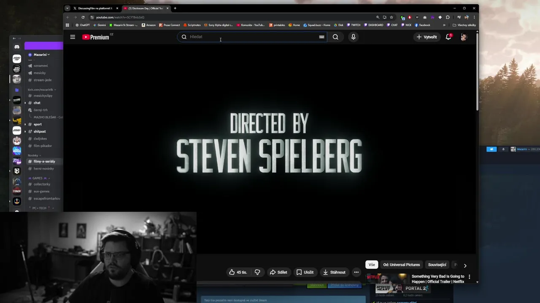Screen dimensions: 540x303
Task: Dislike the video with thumbs down
Action: click(257, 272)
